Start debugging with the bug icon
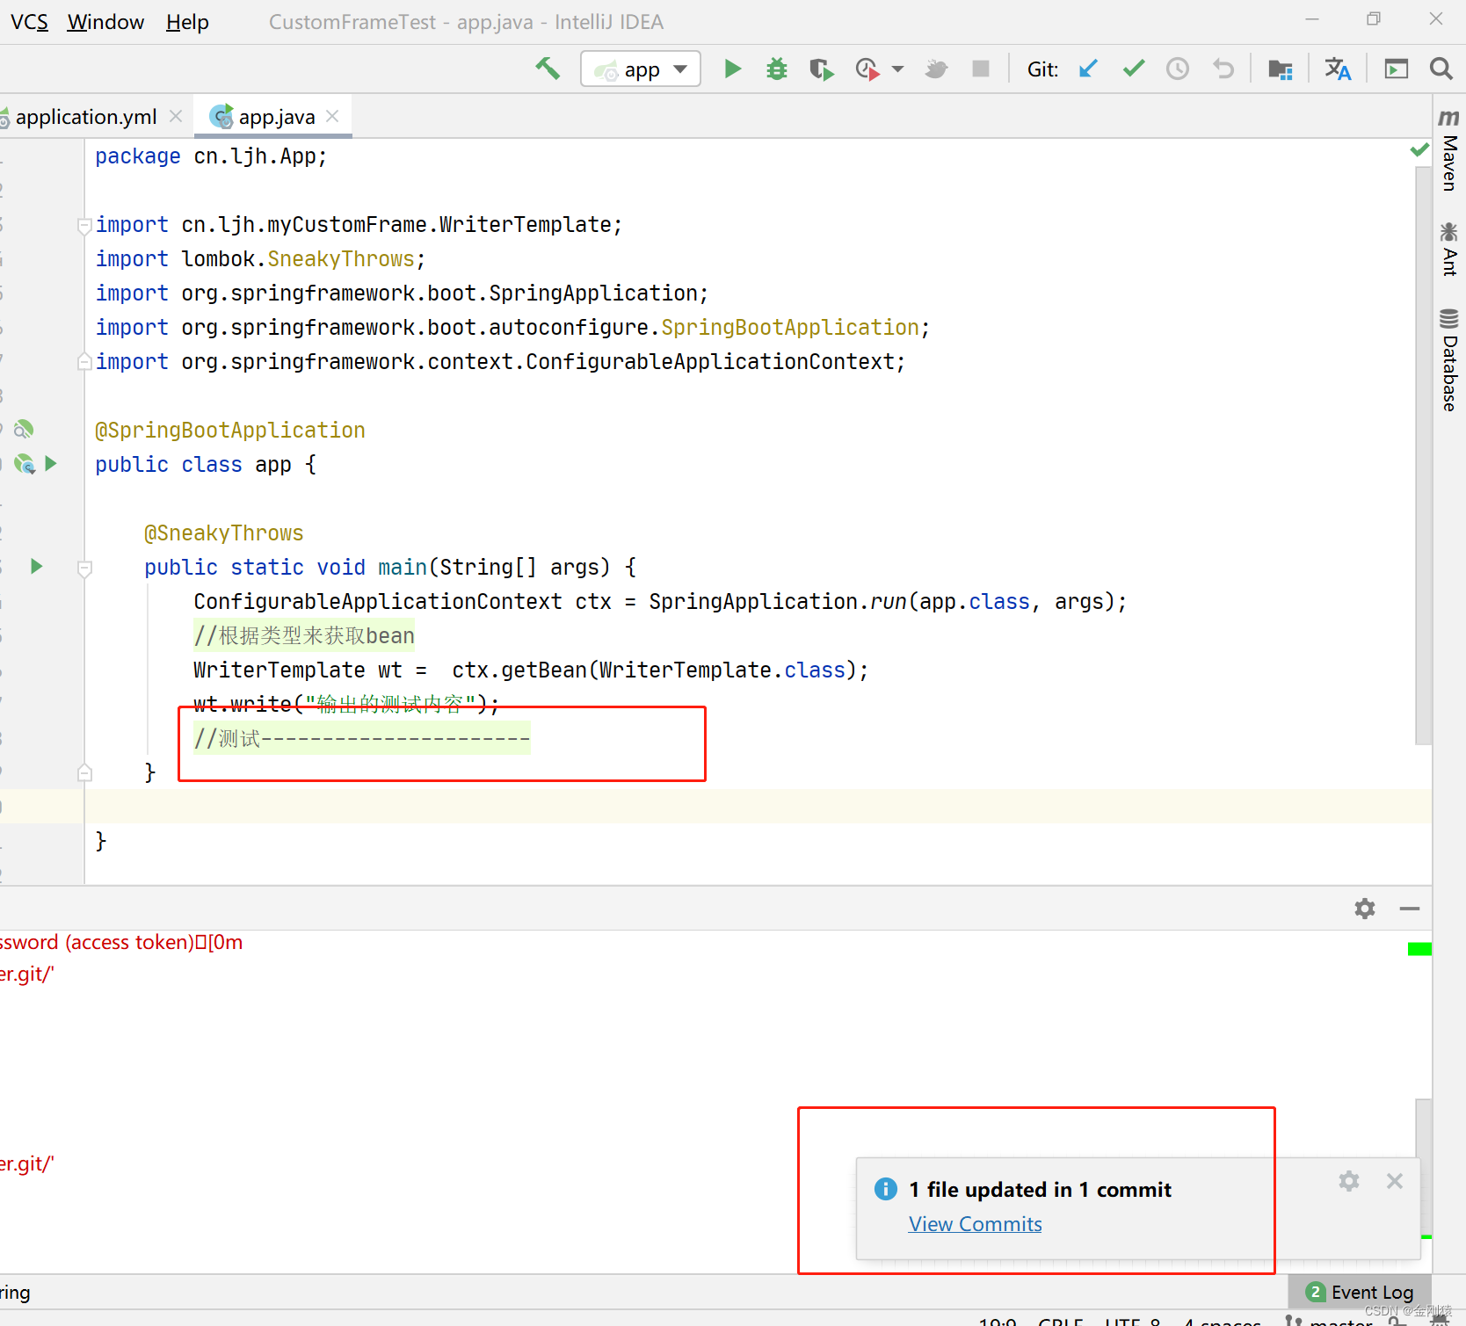 pos(777,69)
